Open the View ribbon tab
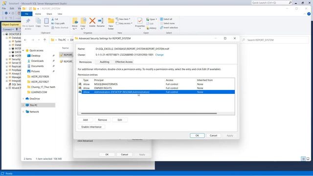313x176 pixels. (x=60, y=14)
